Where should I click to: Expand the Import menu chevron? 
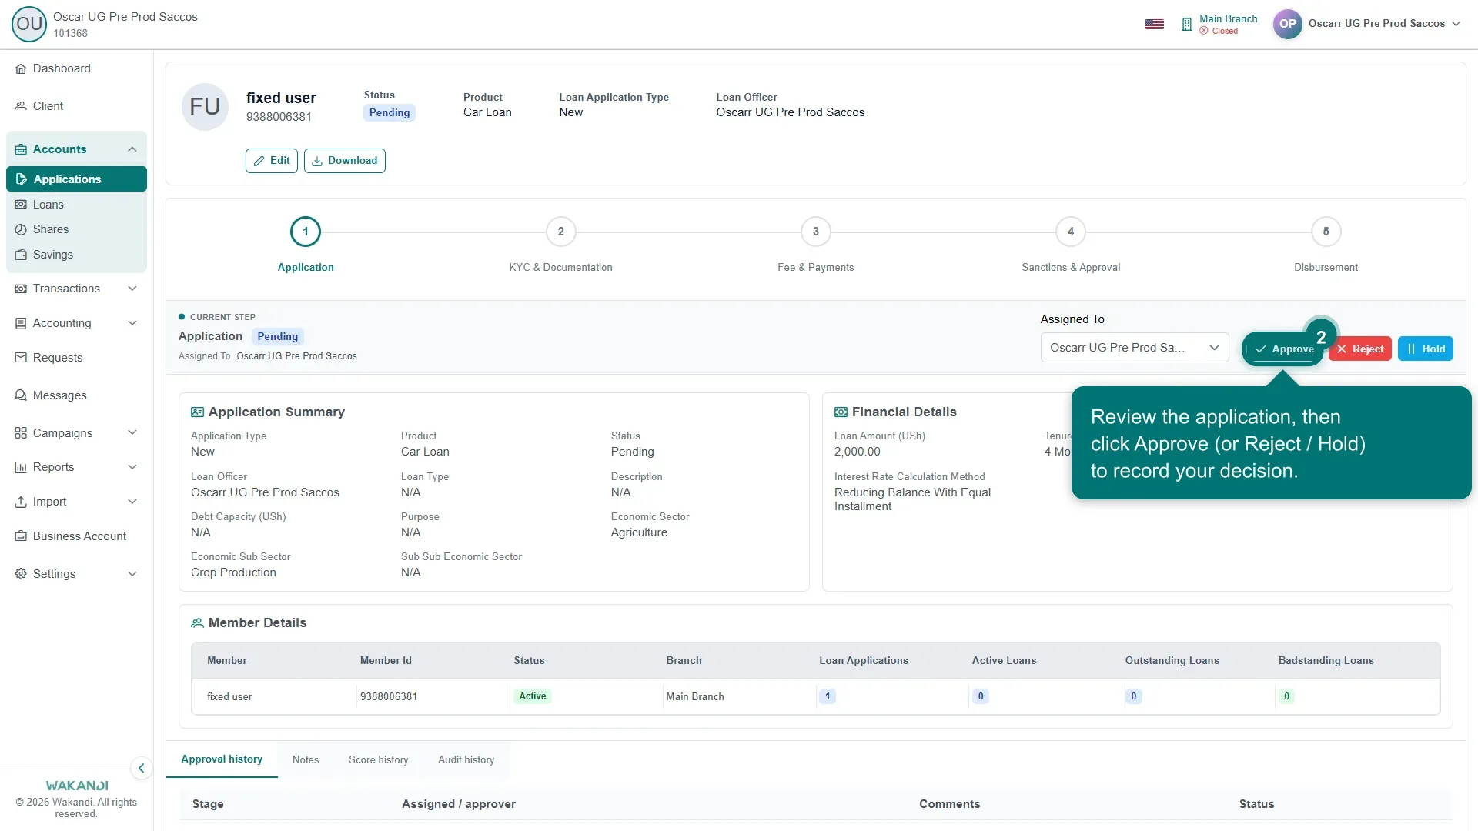pyautogui.click(x=132, y=502)
